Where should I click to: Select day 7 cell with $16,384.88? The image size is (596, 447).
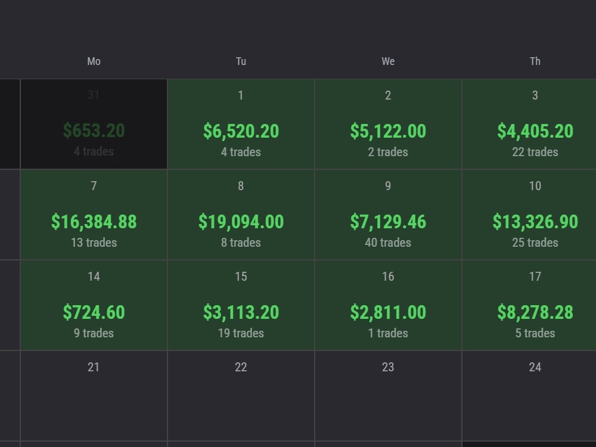94,215
